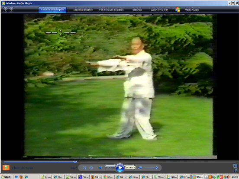
Task: Open the Medienbibliothek tab
Action: coord(83,10)
